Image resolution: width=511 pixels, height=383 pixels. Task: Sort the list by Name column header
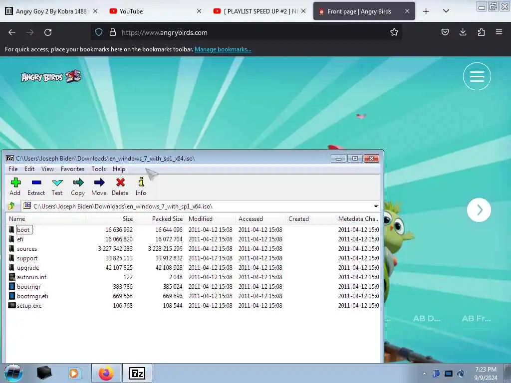click(46, 219)
